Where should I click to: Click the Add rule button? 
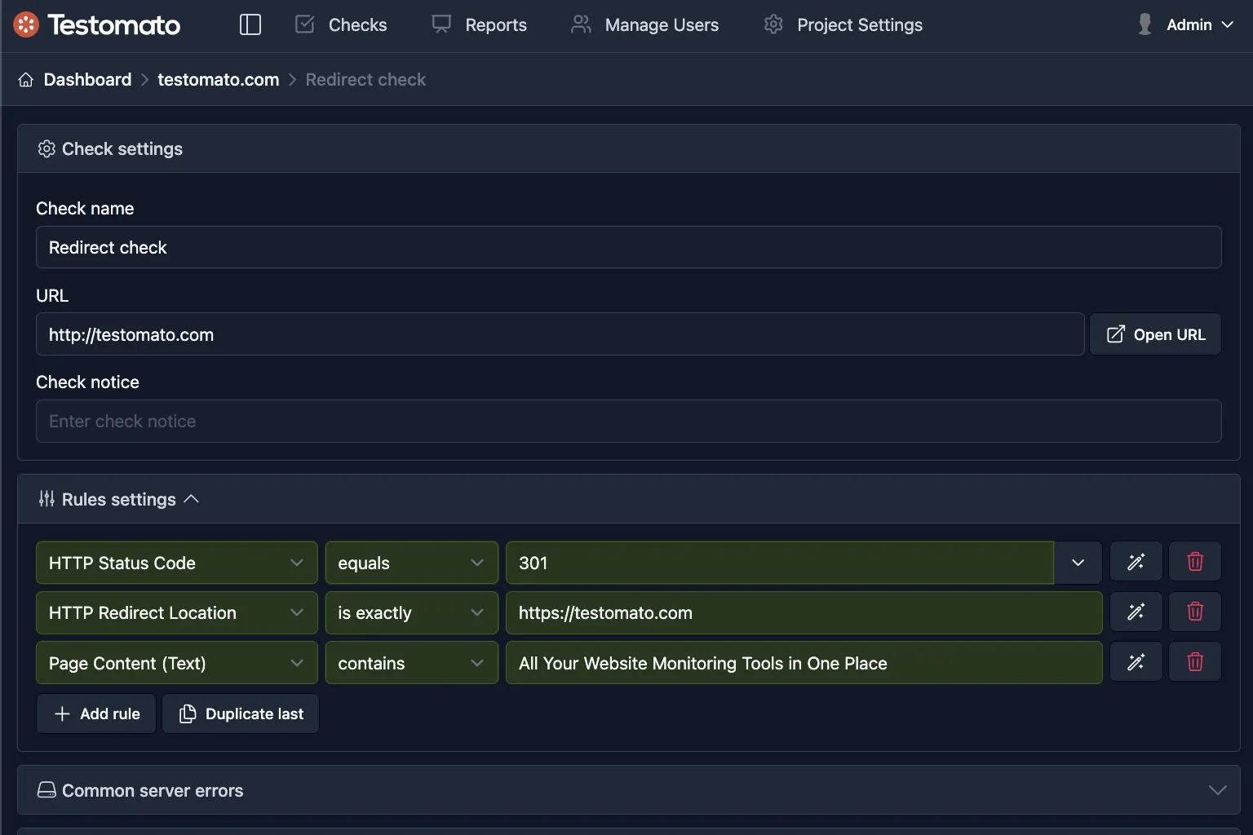[95, 713]
